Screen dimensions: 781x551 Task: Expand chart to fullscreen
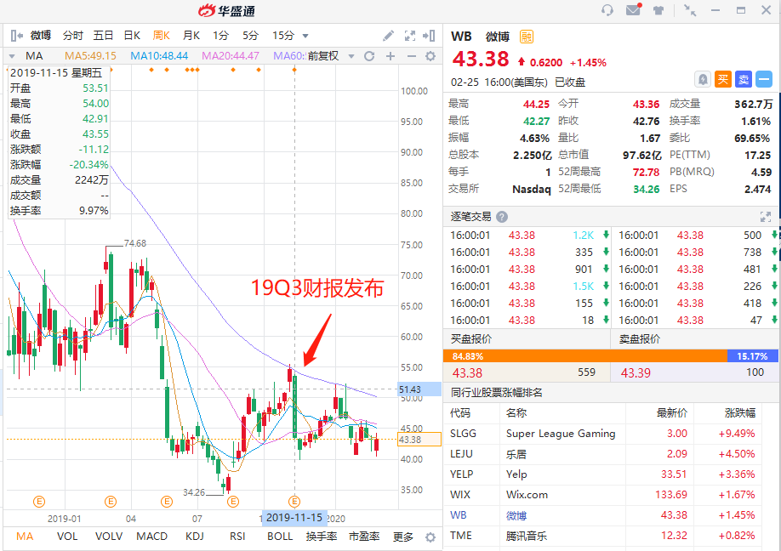pyautogui.click(x=409, y=36)
